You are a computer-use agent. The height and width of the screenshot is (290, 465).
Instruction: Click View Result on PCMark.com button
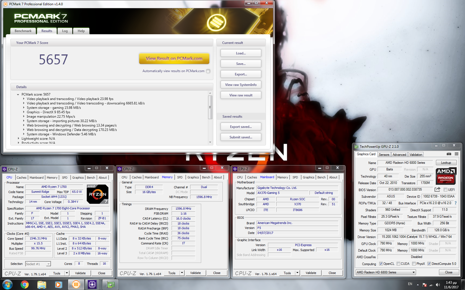174,59
